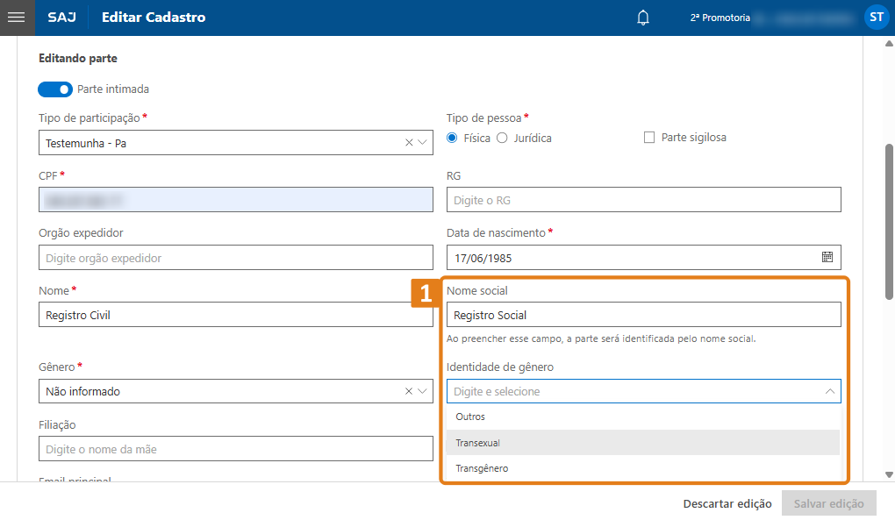Image resolution: width=895 pixels, height=520 pixels.
Task: Expand the Gênero dropdown arrow
Action: [423, 391]
